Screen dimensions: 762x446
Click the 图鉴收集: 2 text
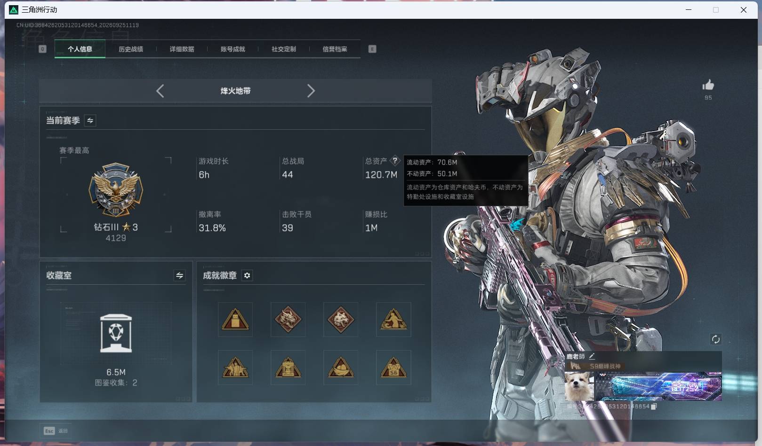pos(116,383)
